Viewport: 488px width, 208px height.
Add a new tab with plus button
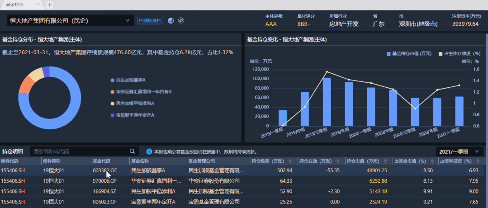pos(49,5)
